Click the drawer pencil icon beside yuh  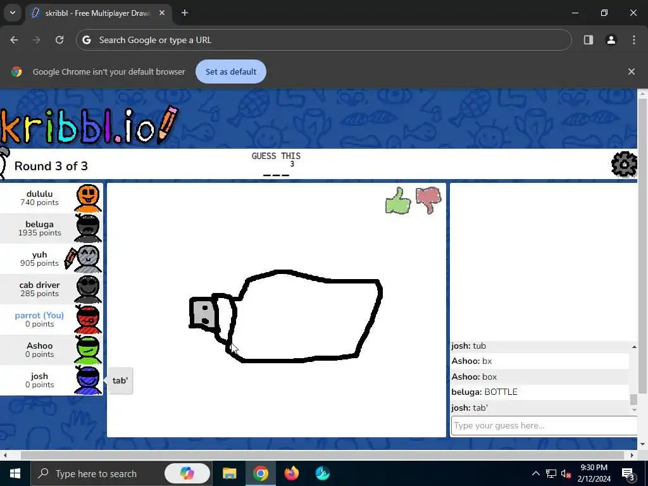click(x=70, y=258)
